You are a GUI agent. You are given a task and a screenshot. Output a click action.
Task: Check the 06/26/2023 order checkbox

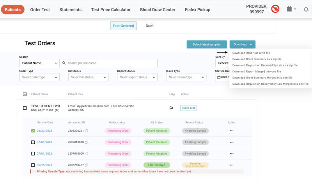point(33,165)
